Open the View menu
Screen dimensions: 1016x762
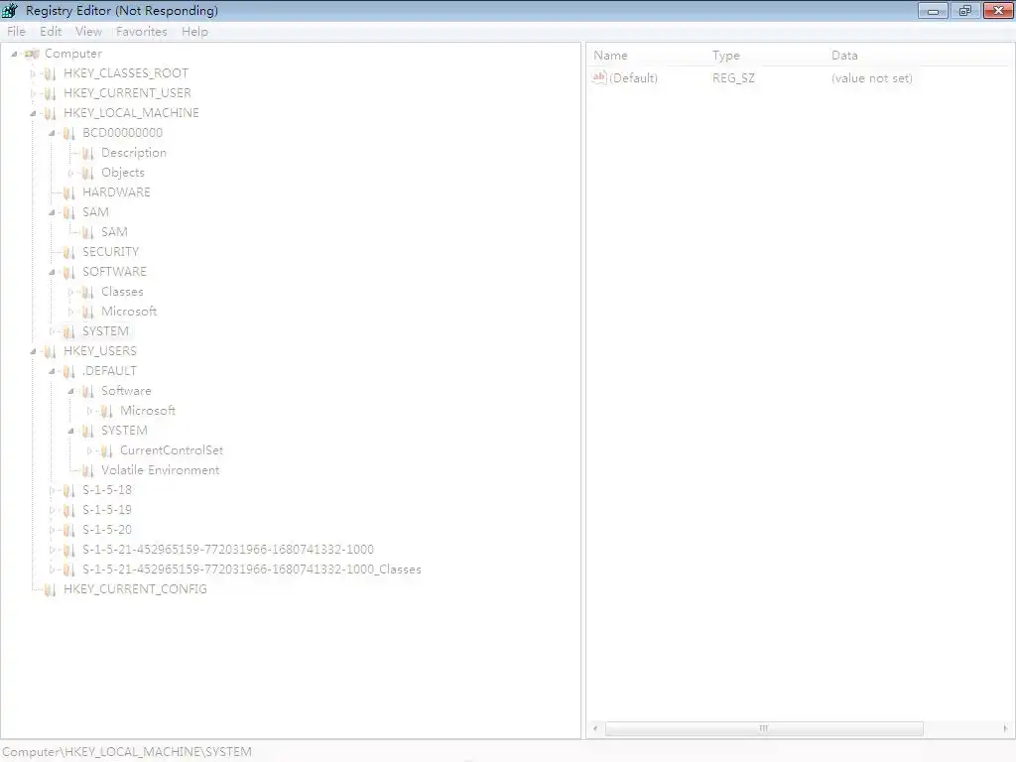(88, 31)
